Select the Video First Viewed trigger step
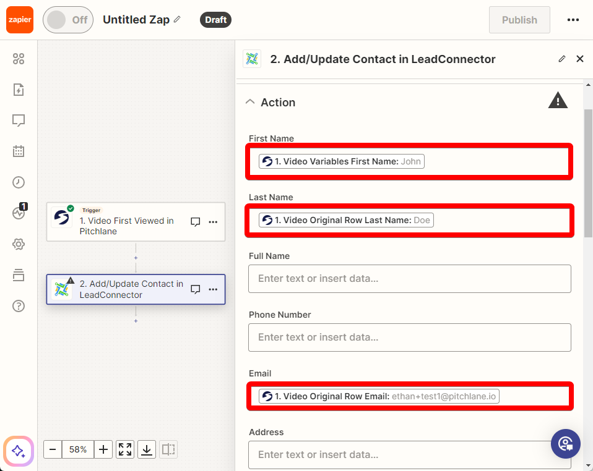593x471 pixels. pos(136,222)
